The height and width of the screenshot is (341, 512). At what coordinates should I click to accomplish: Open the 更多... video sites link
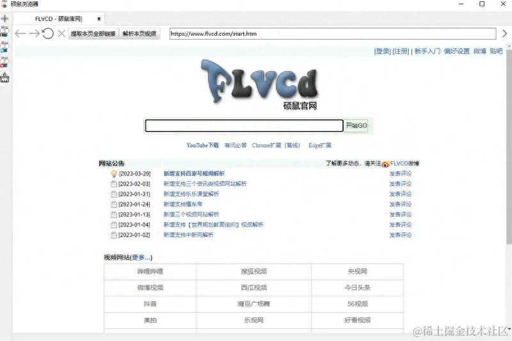click(x=141, y=257)
